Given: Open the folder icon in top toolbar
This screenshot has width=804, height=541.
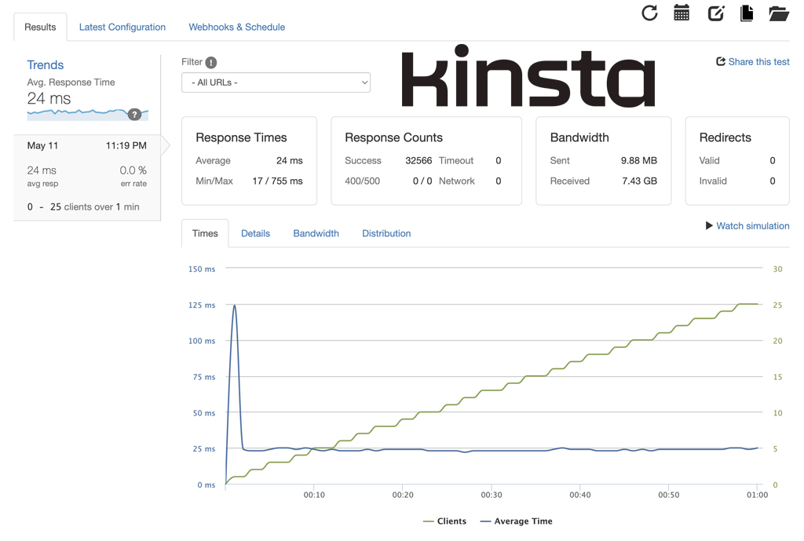Looking at the screenshot, I should tap(779, 13).
